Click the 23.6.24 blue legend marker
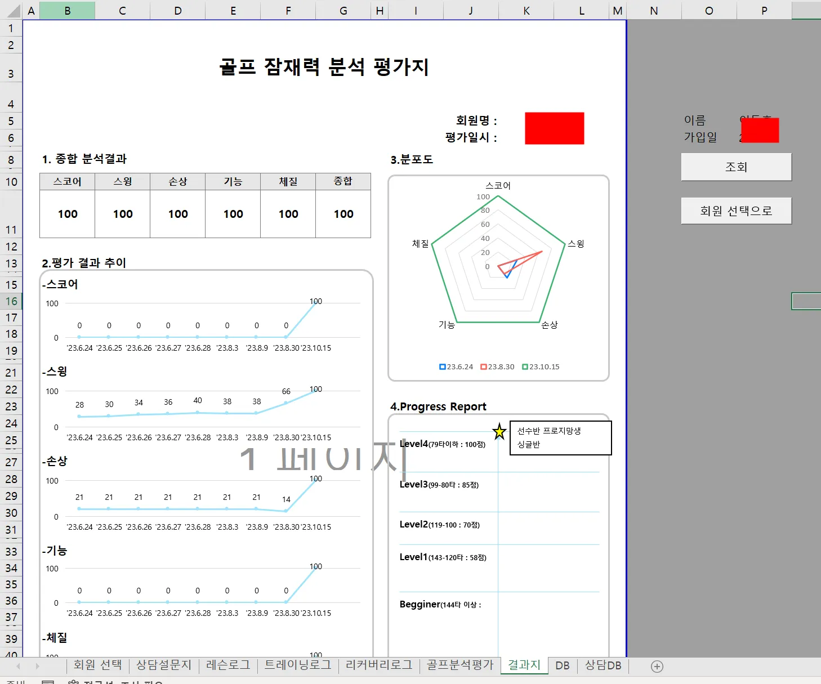The height and width of the screenshot is (684, 821). point(442,367)
